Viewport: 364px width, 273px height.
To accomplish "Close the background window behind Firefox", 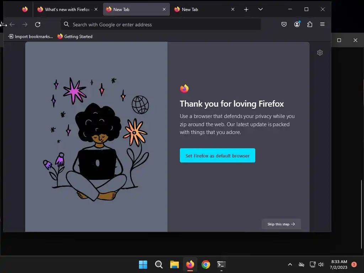I will coord(355,40).
